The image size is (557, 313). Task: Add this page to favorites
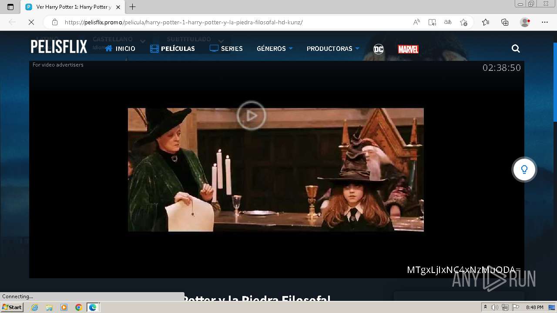click(463, 22)
